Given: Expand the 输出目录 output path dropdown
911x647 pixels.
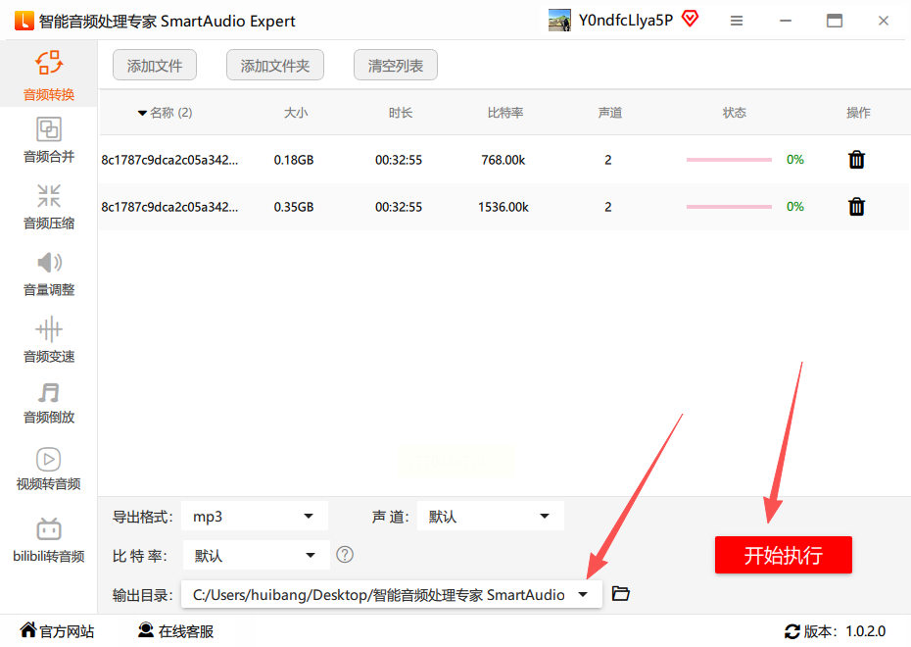Looking at the screenshot, I should [x=392, y=595].
